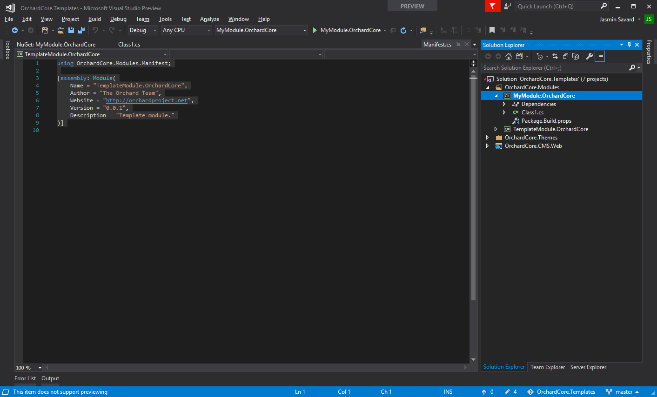Viewport: 657px width, 397px height.
Task: Click the Save All toolbar icon
Action: [81, 30]
